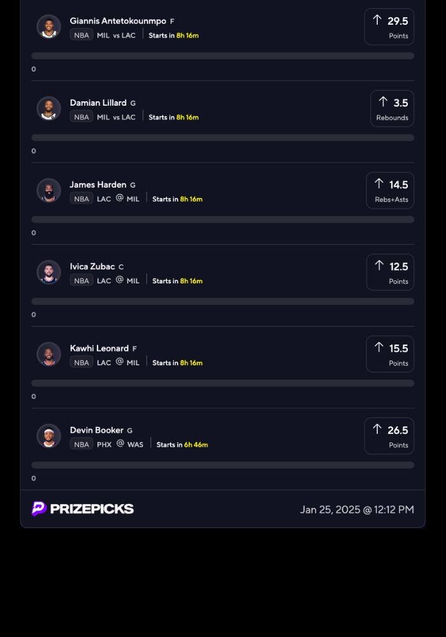The image size is (446, 637).
Task: Click Giannis Antetokounmpo's player avatar
Action: (49, 27)
